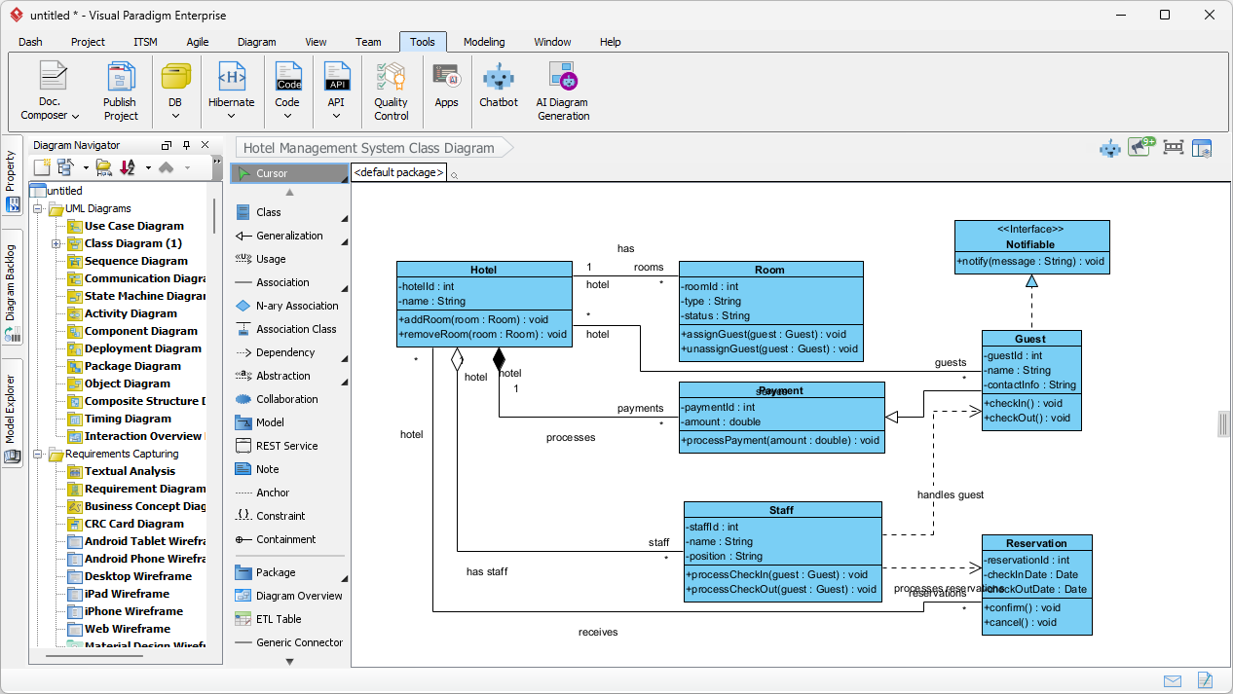Expand the Class Diagram (1) tree node
This screenshot has height=694, width=1233.
[56, 243]
